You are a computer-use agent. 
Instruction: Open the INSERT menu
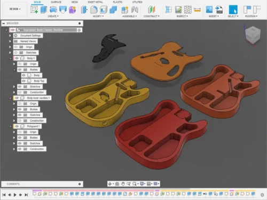(214, 16)
